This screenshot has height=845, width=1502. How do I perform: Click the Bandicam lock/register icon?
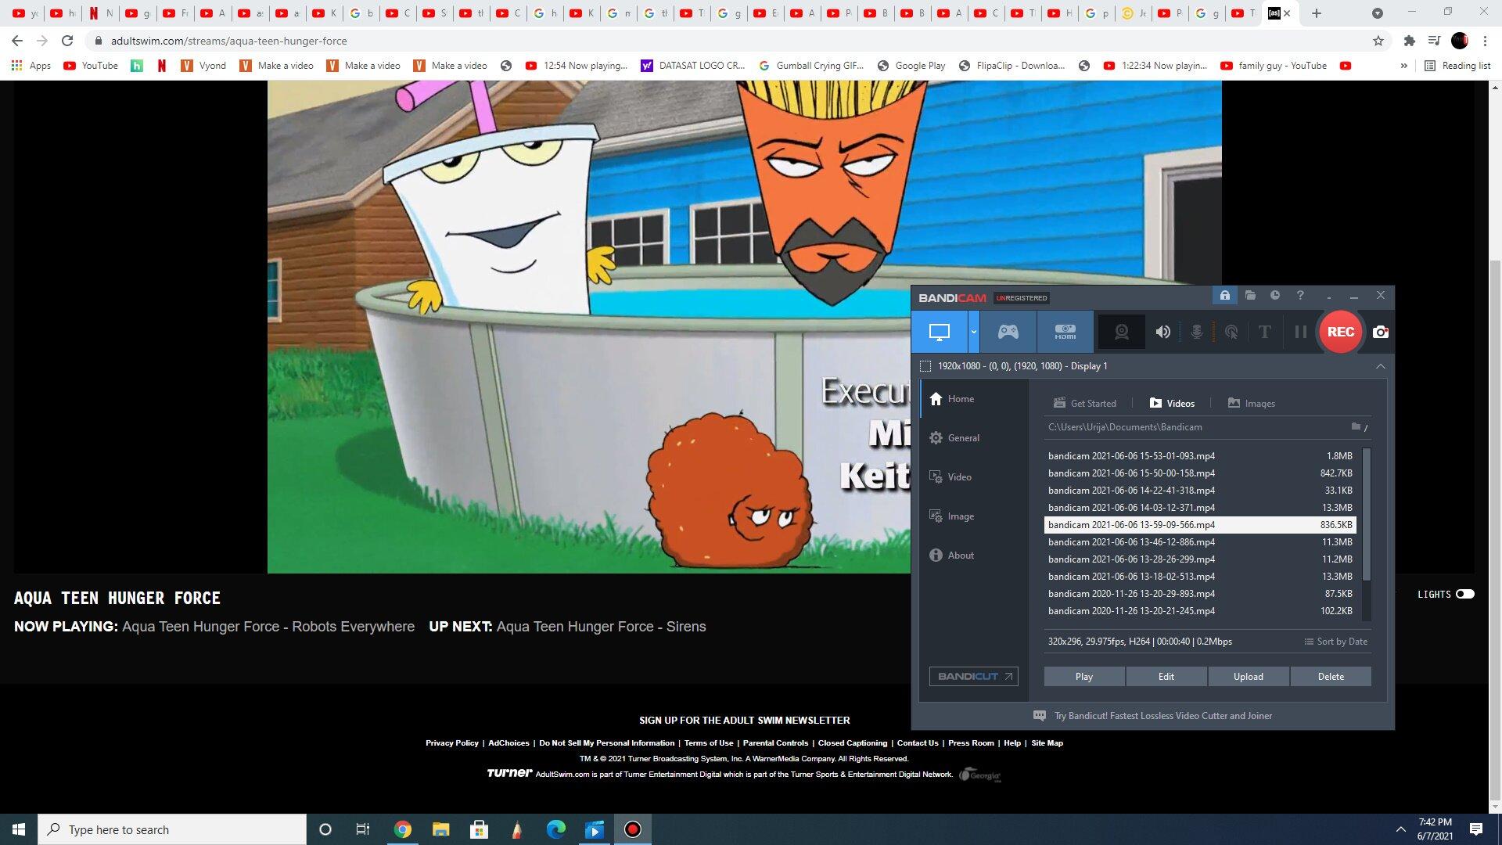tap(1225, 296)
